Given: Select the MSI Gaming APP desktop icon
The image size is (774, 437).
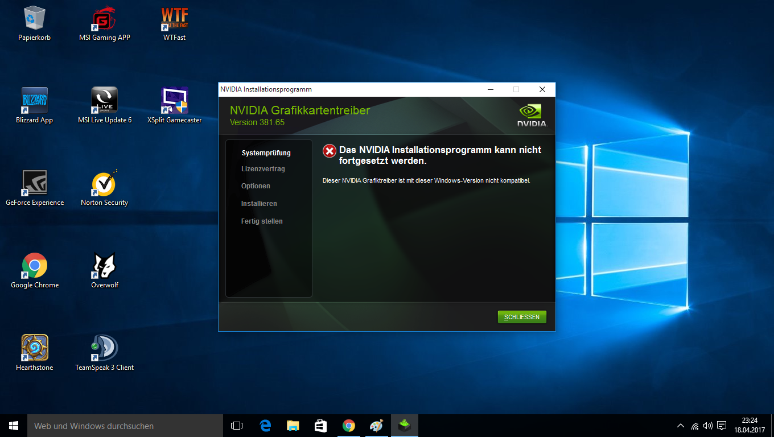Looking at the screenshot, I should click(105, 24).
